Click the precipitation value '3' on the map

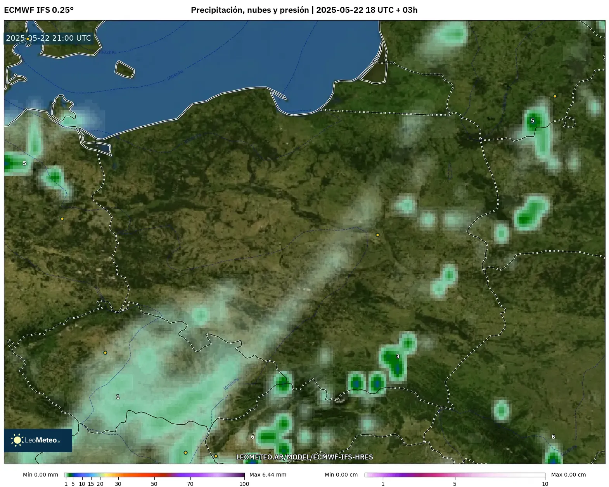[398, 356]
